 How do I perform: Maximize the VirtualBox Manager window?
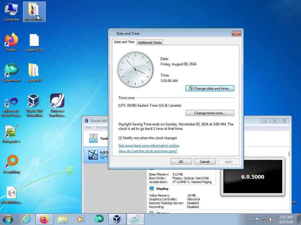(275, 121)
